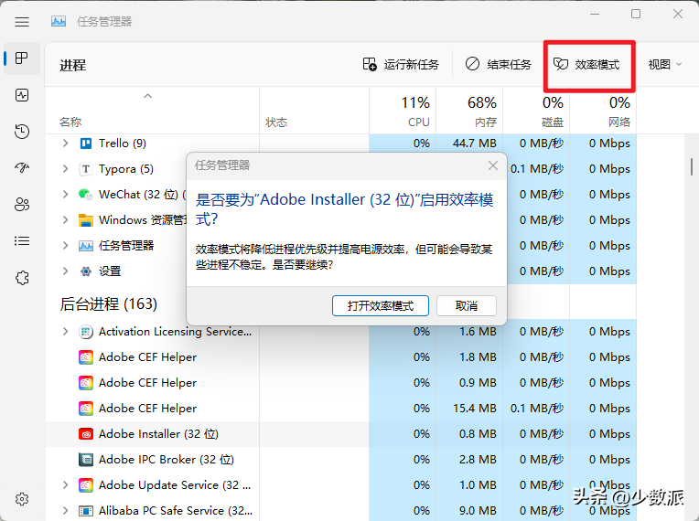Confirm Turn on Efficiency mode

tap(380, 306)
